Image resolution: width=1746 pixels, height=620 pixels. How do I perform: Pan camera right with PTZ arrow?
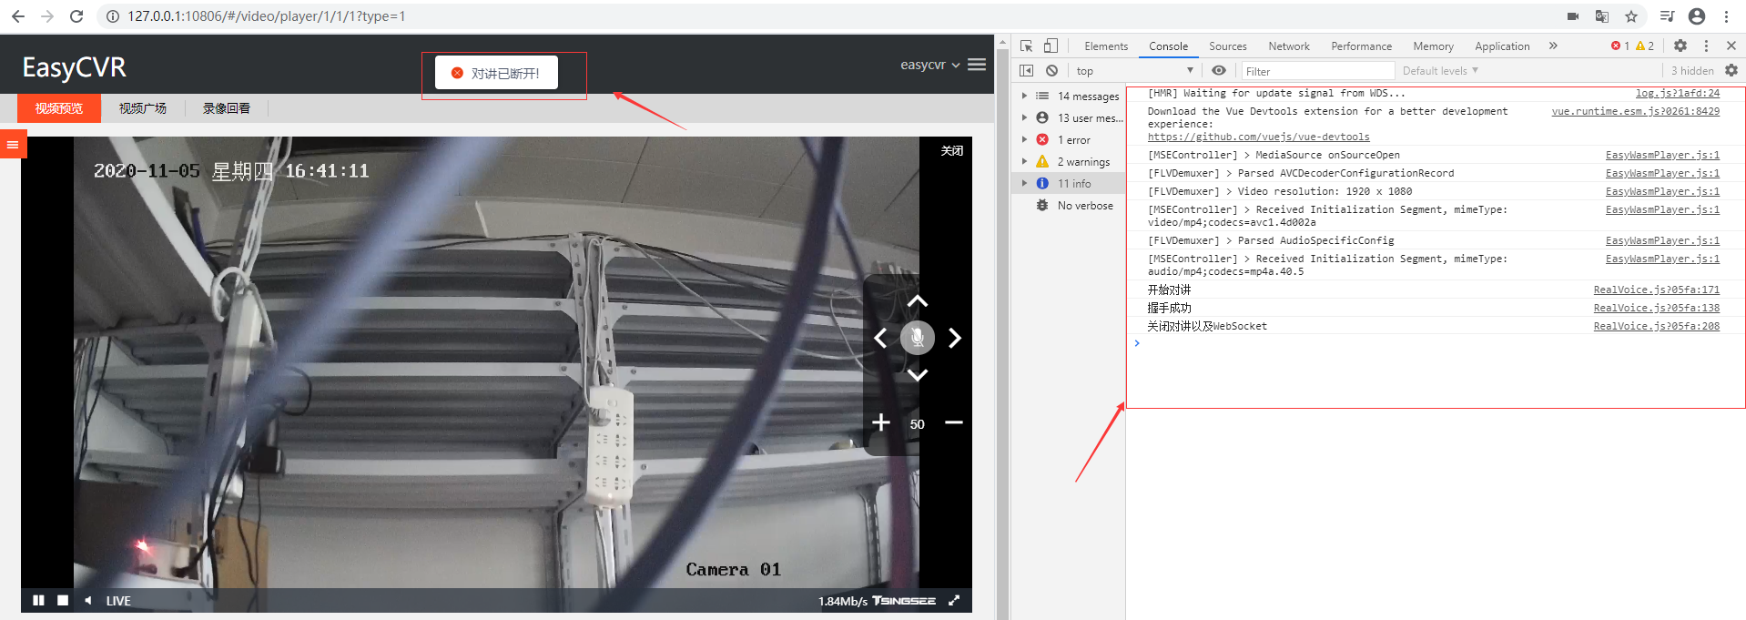tap(954, 338)
